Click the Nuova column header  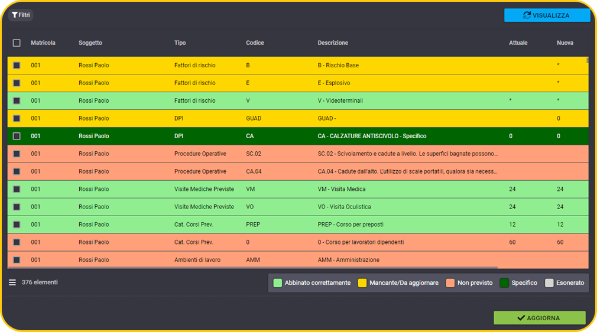565,43
